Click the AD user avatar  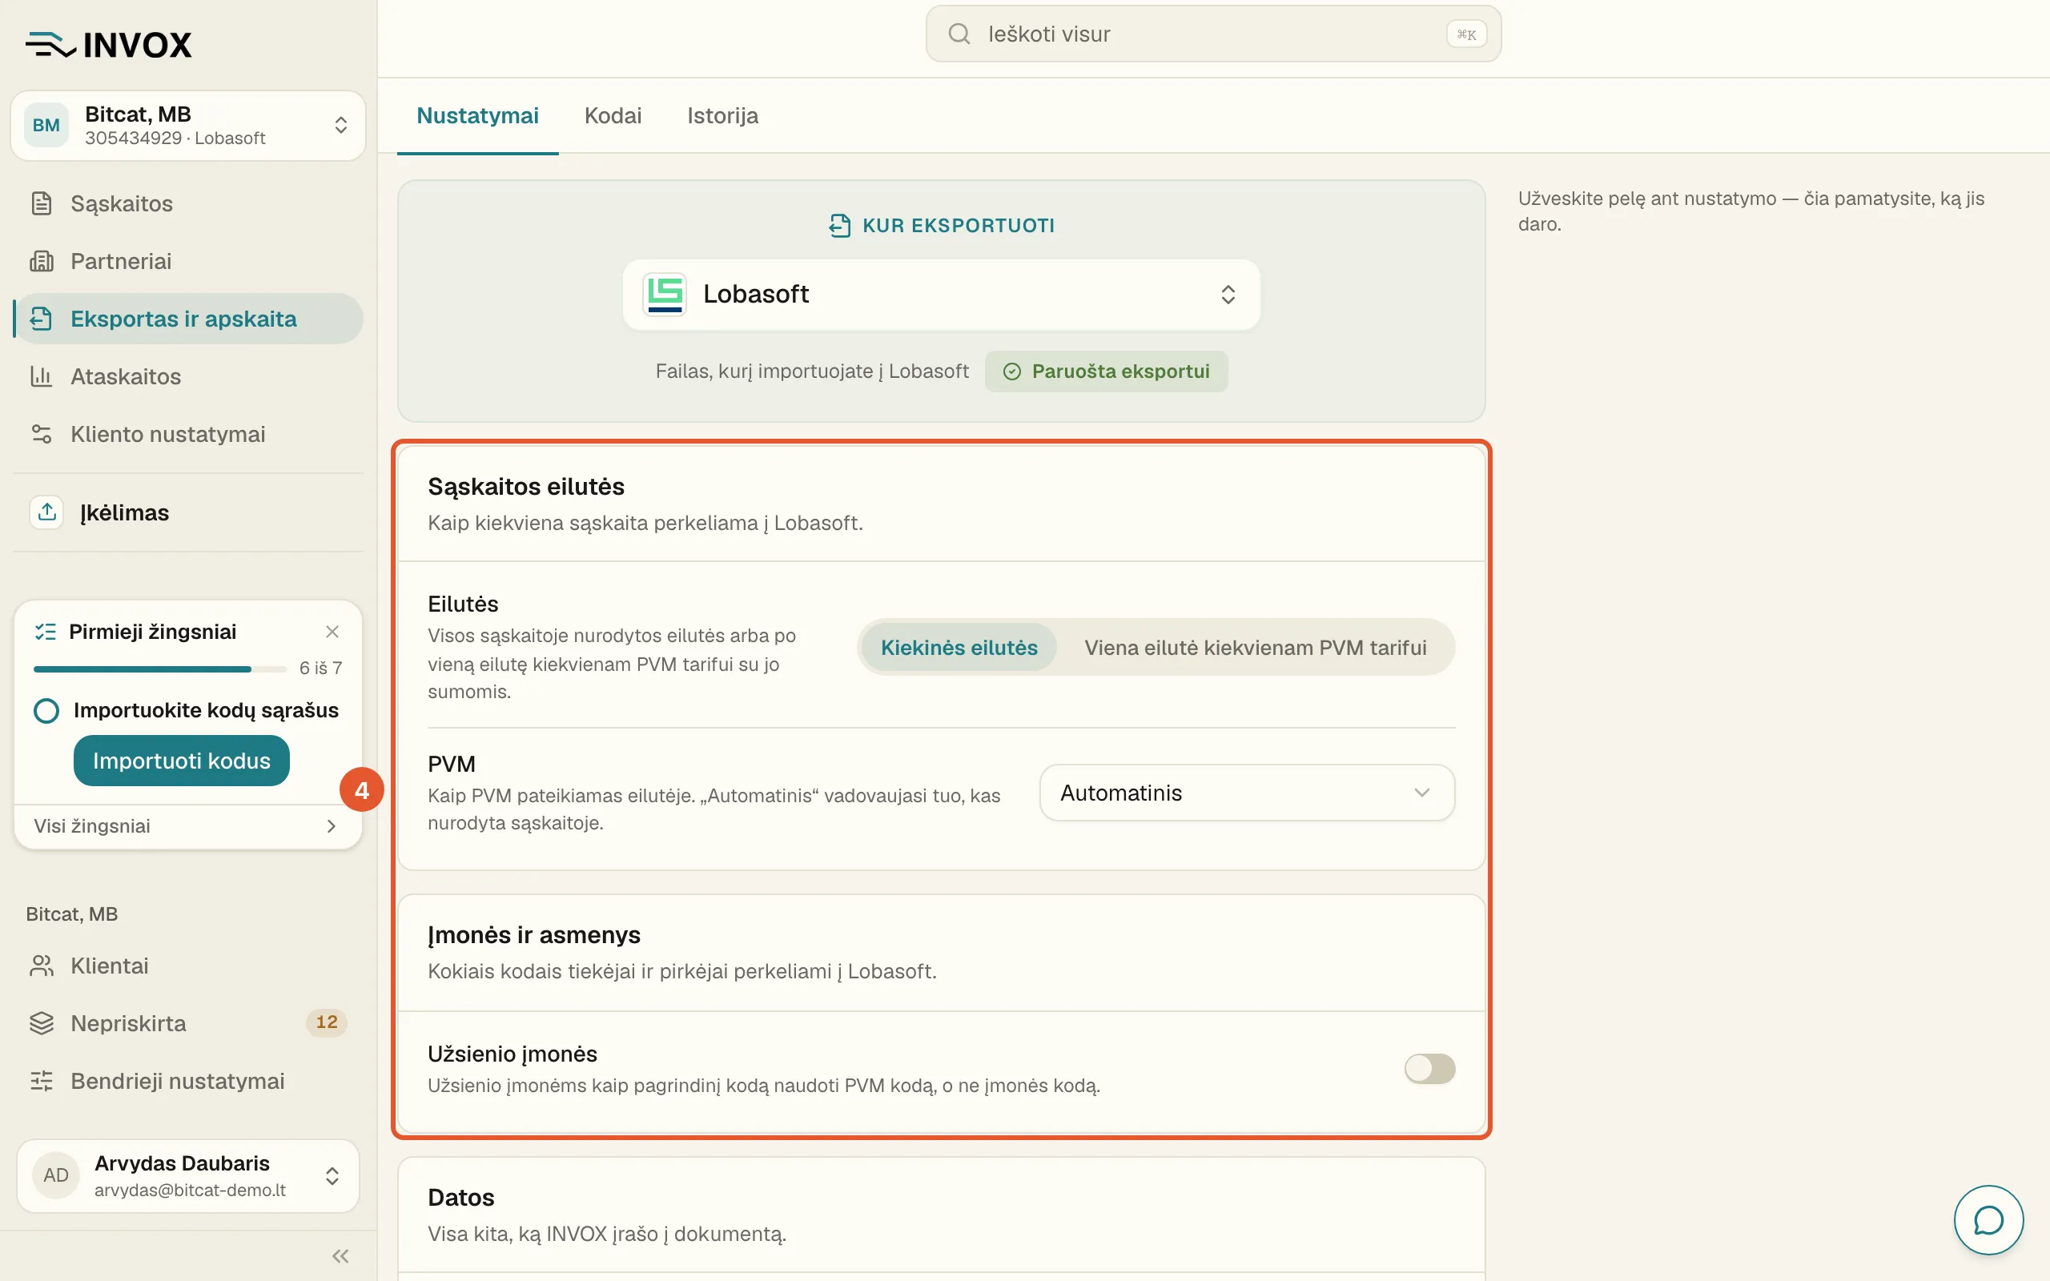point(56,1176)
